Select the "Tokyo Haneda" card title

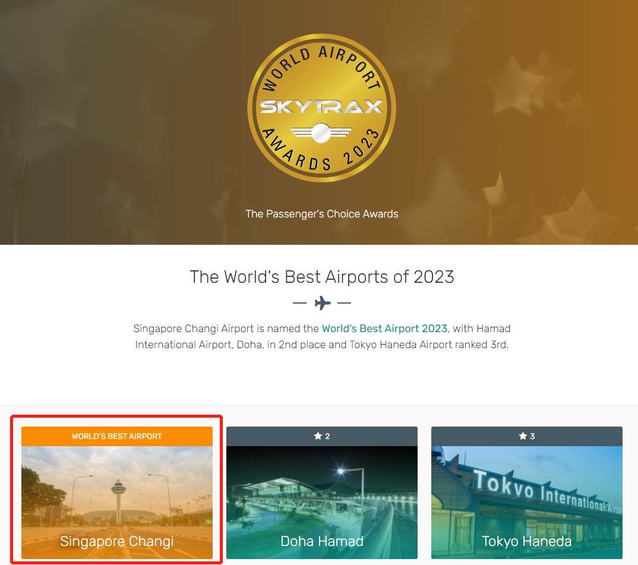[x=526, y=541]
